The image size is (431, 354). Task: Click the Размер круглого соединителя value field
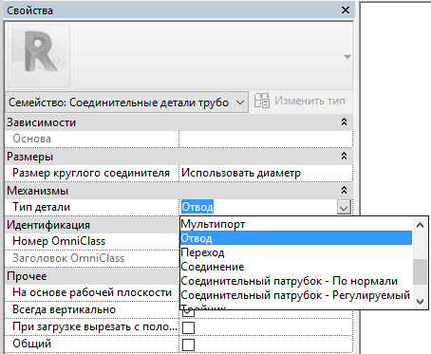point(266,173)
